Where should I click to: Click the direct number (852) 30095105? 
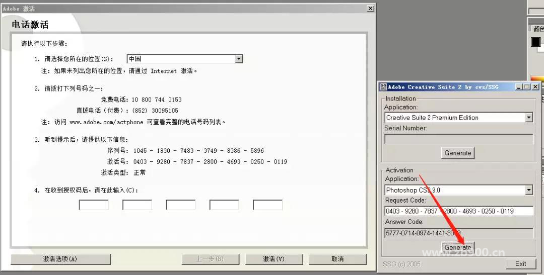coord(155,111)
